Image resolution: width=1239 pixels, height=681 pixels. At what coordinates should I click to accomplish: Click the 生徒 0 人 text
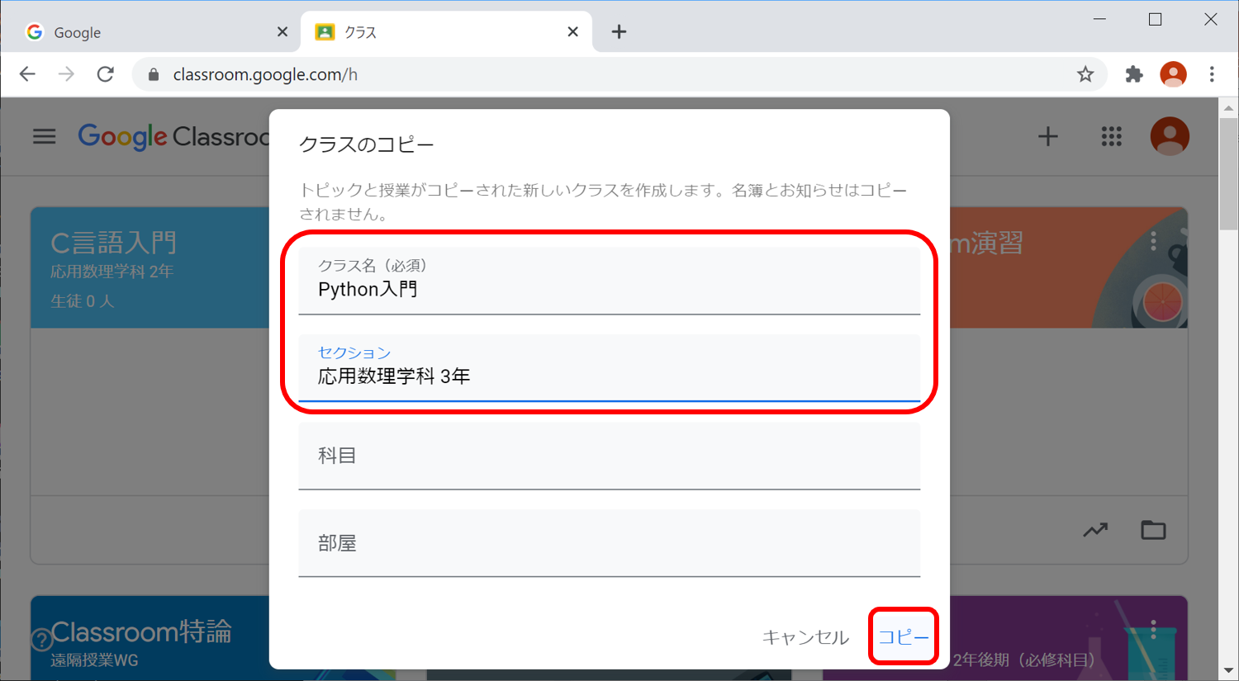[x=82, y=301]
